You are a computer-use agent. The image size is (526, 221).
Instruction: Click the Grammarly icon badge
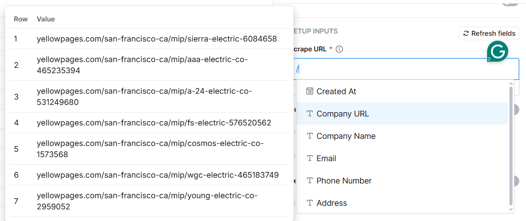(497, 51)
